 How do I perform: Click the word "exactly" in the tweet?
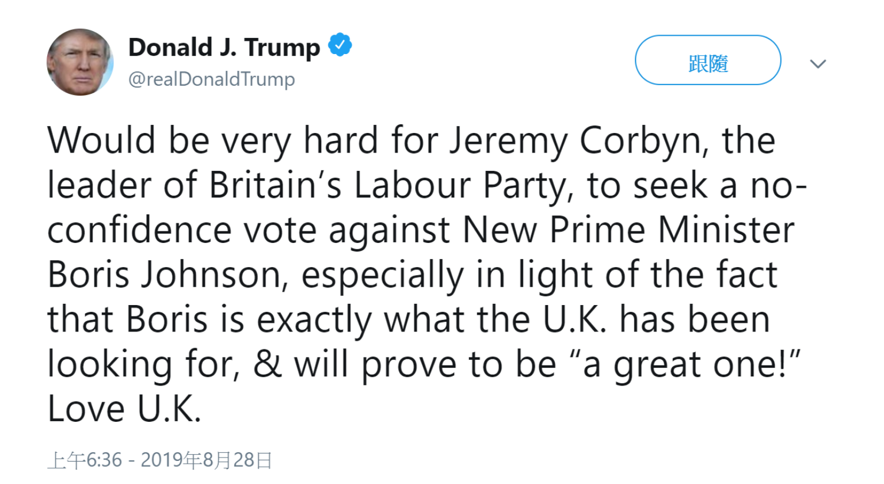(314, 319)
